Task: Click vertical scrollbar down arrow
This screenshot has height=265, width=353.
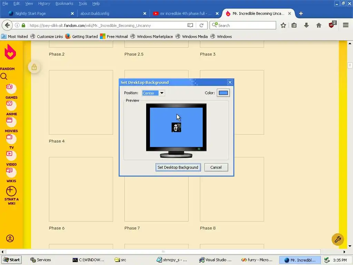Action: tap(350, 246)
